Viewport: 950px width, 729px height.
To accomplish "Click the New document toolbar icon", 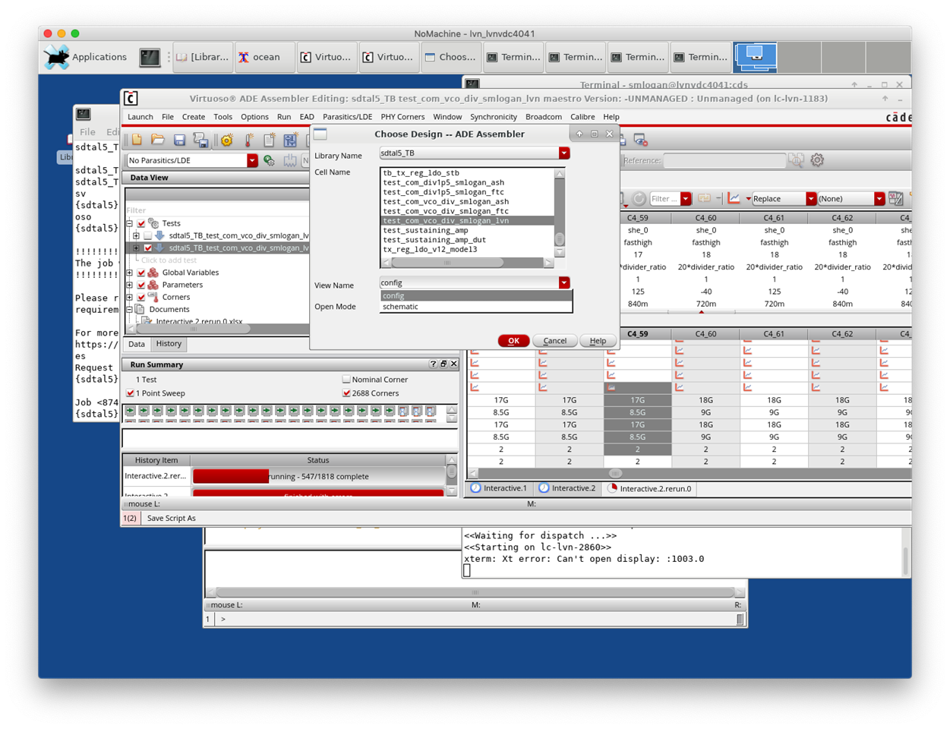I will click(x=137, y=140).
